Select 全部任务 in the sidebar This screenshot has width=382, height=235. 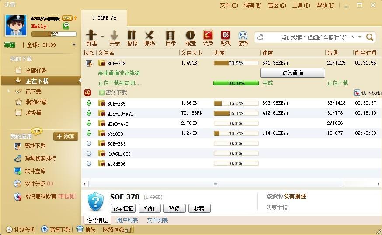pos(36,71)
